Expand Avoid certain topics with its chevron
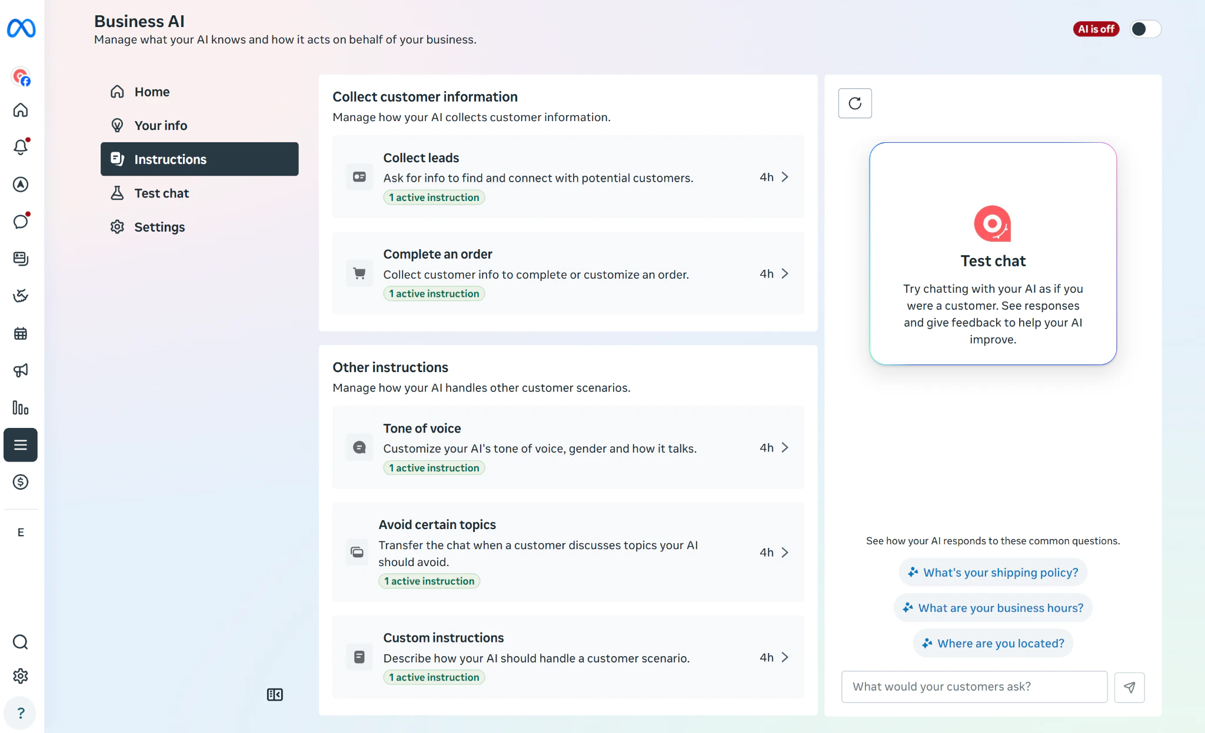1205x733 pixels. click(785, 552)
